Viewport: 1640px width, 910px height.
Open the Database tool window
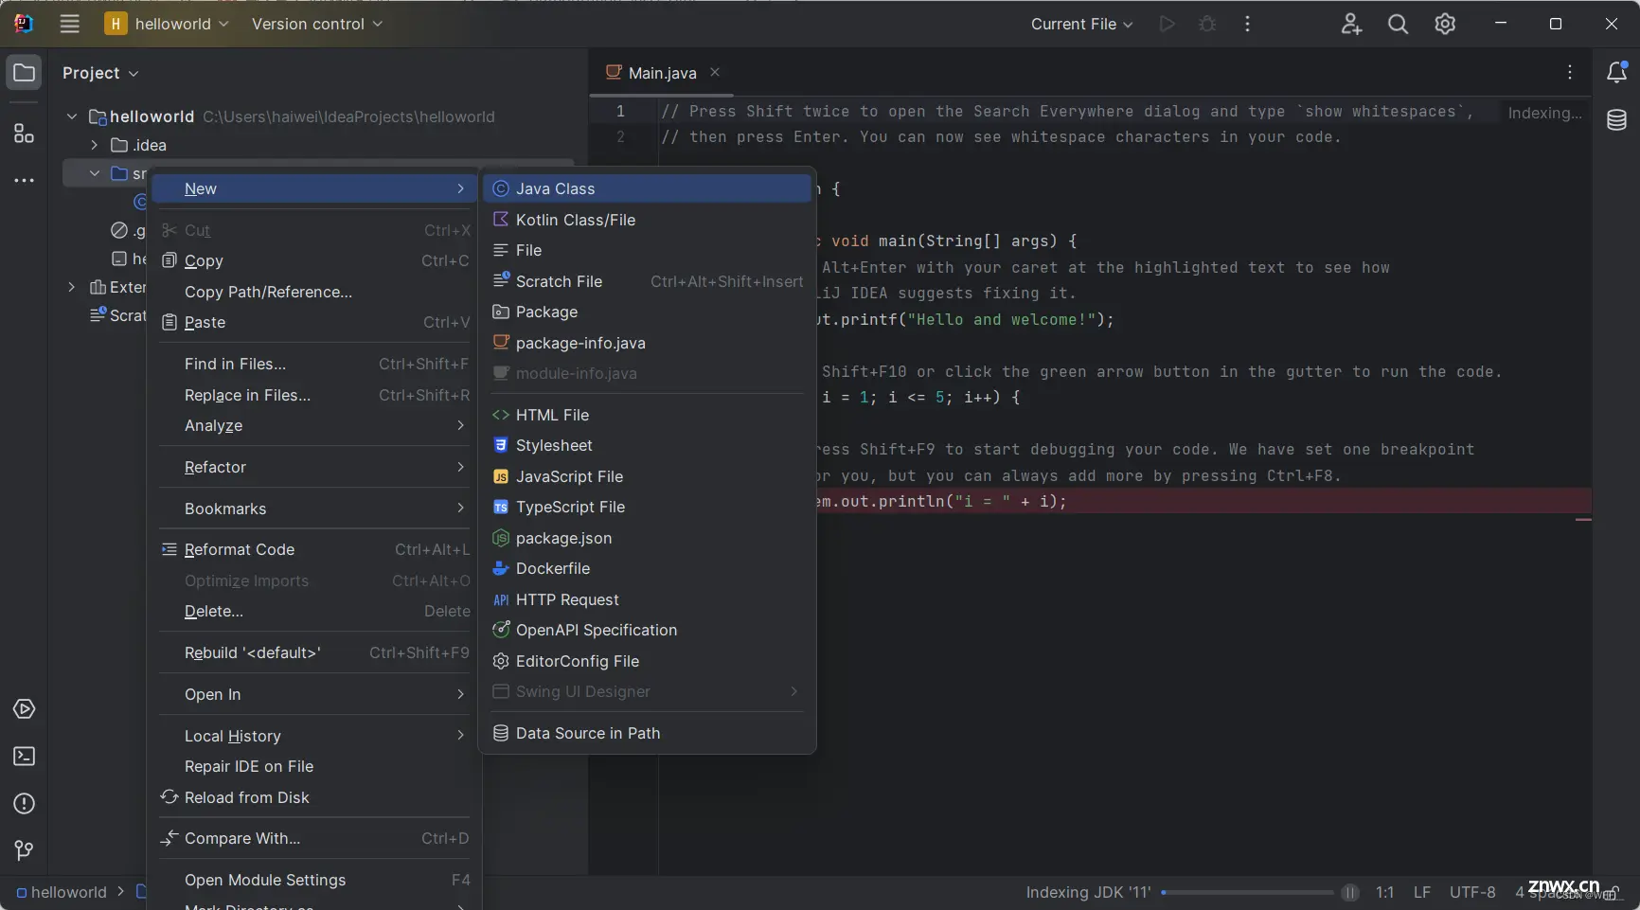(x=1617, y=120)
